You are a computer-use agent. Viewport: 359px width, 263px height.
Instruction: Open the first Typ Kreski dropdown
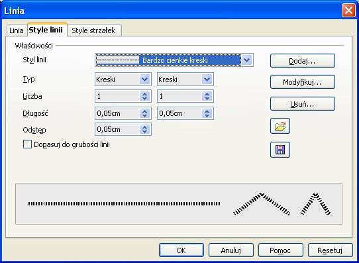tap(144, 79)
